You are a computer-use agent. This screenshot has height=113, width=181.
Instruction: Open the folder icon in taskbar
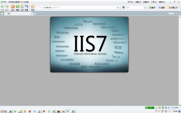pyautogui.click(x=20, y=111)
